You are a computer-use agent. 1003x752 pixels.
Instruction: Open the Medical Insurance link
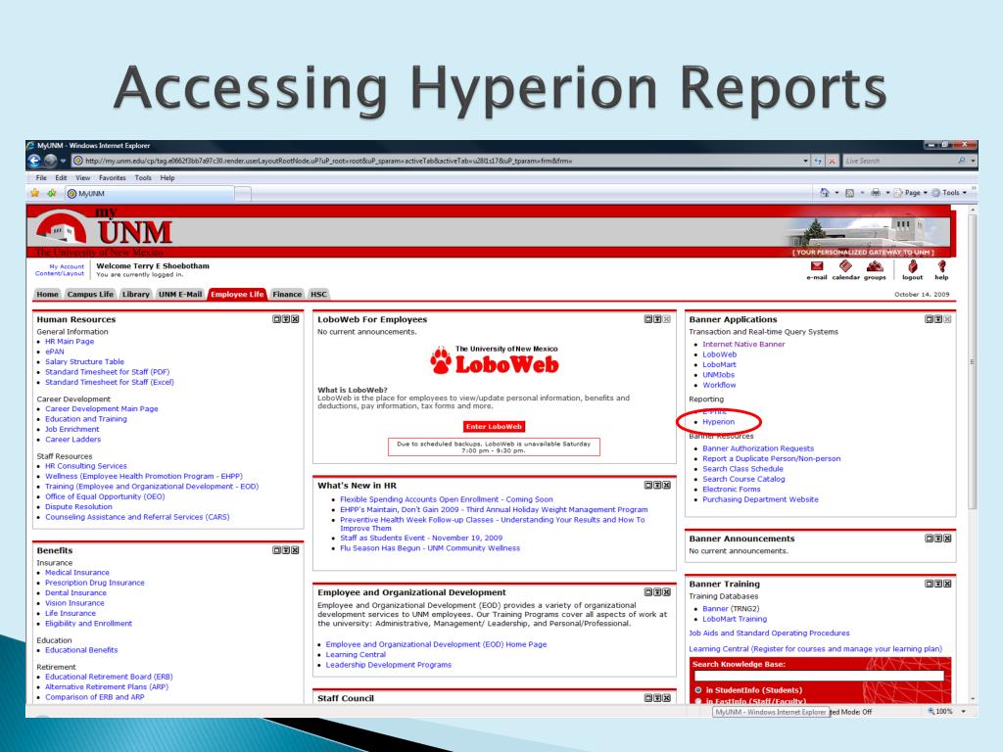click(77, 573)
